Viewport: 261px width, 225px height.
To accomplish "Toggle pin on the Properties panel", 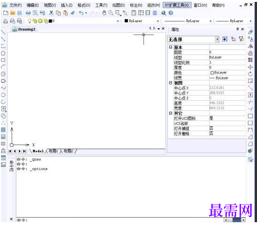I will click(x=238, y=29).
